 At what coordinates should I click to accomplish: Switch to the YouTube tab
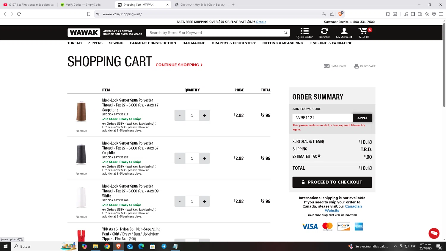[x=29, y=4]
